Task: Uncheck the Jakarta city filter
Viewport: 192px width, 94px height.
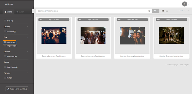Action: tap(5, 42)
